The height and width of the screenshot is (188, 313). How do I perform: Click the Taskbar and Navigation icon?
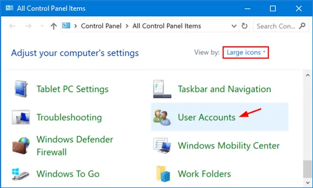click(x=162, y=89)
